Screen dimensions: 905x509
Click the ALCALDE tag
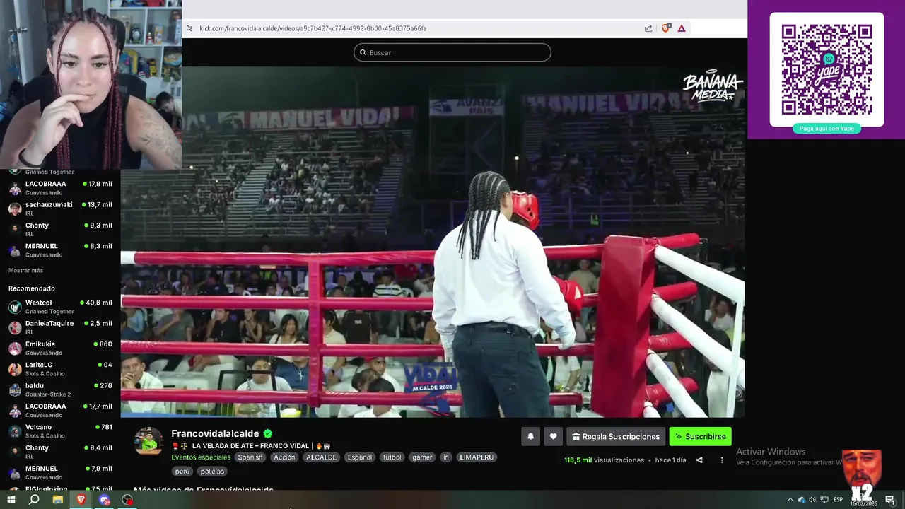coord(321,457)
